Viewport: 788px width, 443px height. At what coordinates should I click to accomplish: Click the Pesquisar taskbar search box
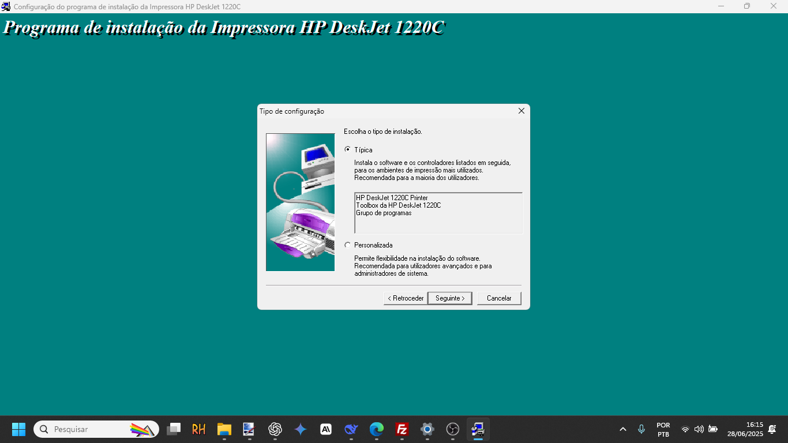click(96, 429)
